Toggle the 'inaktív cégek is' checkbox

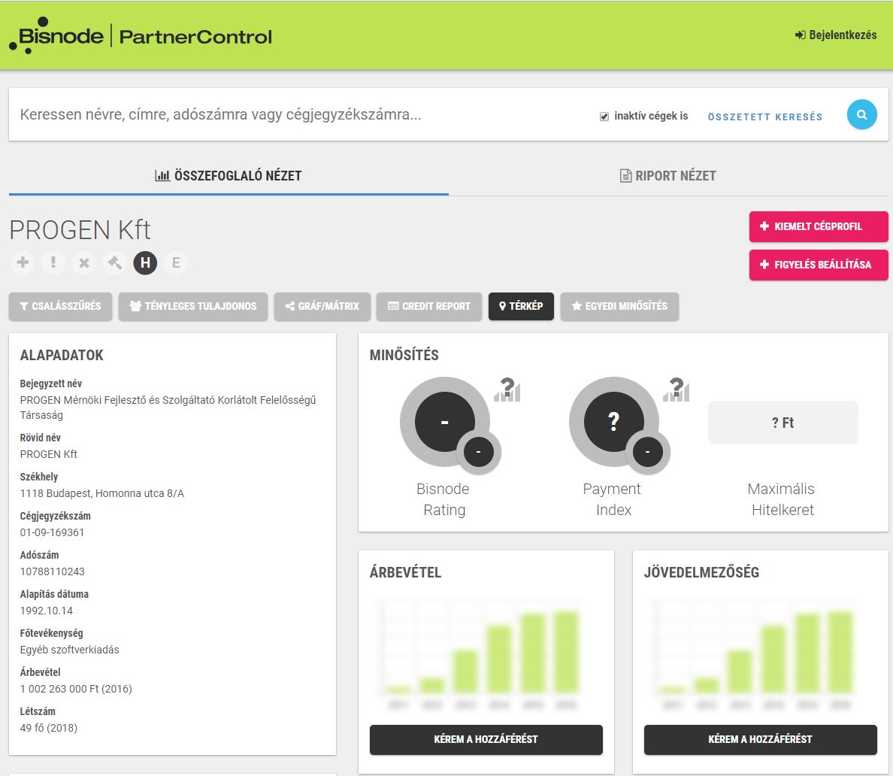click(x=604, y=117)
